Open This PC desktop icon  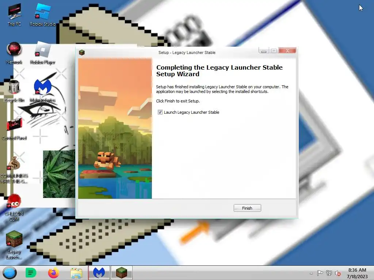(x=14, y=14)
